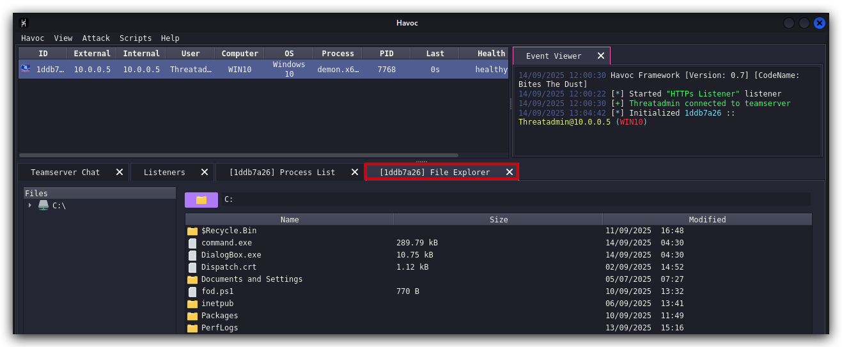This screenshot has width=842, height=347.
Task: Open the Havoc menu
Action: click(x=33, y=38)
